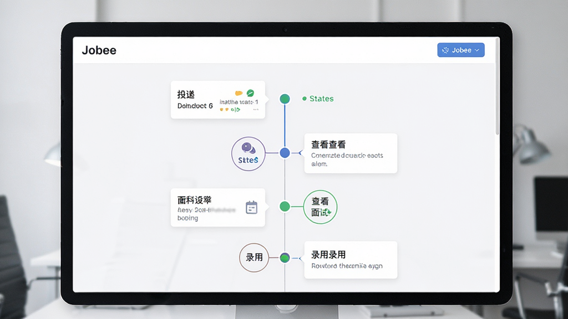Click the calendar icon on 面科设举 card
This screenshot has height=319, width=568.
(x=251, y=207)
